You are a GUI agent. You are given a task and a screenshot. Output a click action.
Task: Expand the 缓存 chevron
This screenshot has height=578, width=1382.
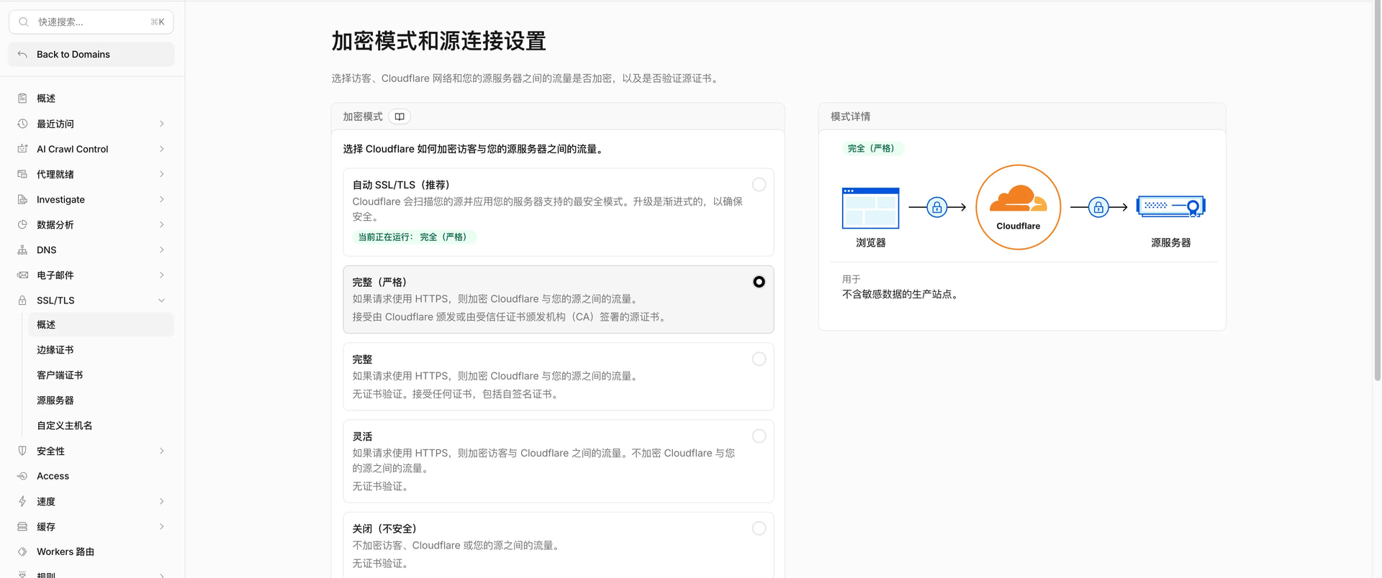(162, 526)
